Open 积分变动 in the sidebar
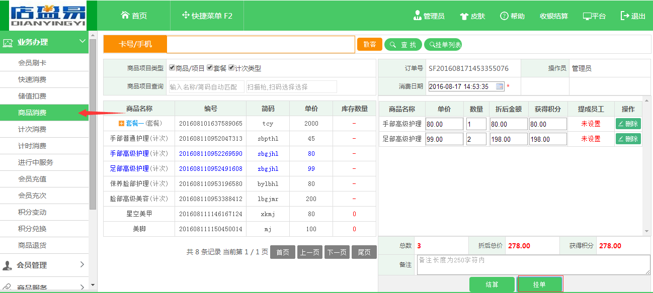This screenshot has width=653, height=293. 44,212
